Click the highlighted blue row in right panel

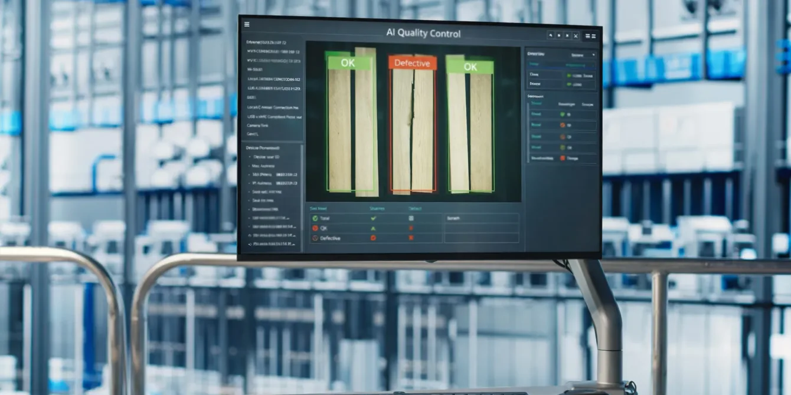(x=561, y=65)
